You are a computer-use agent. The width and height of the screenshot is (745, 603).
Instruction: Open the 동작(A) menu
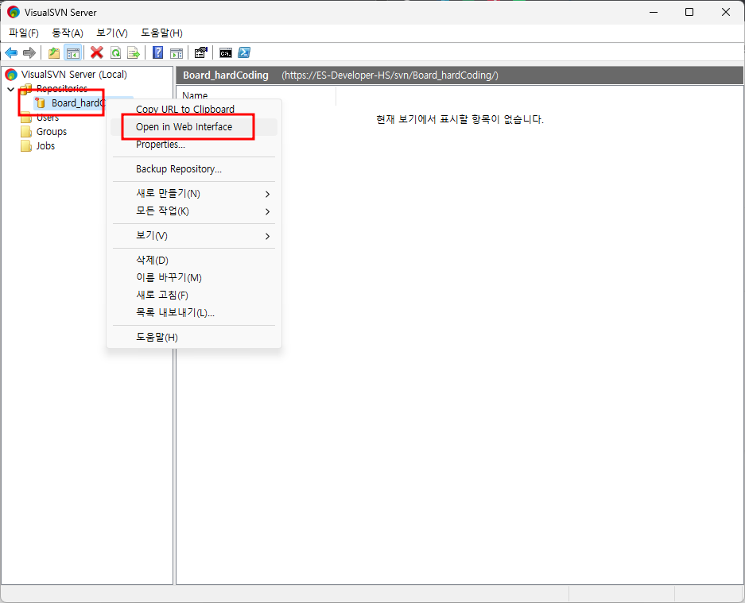click(68, 33)
